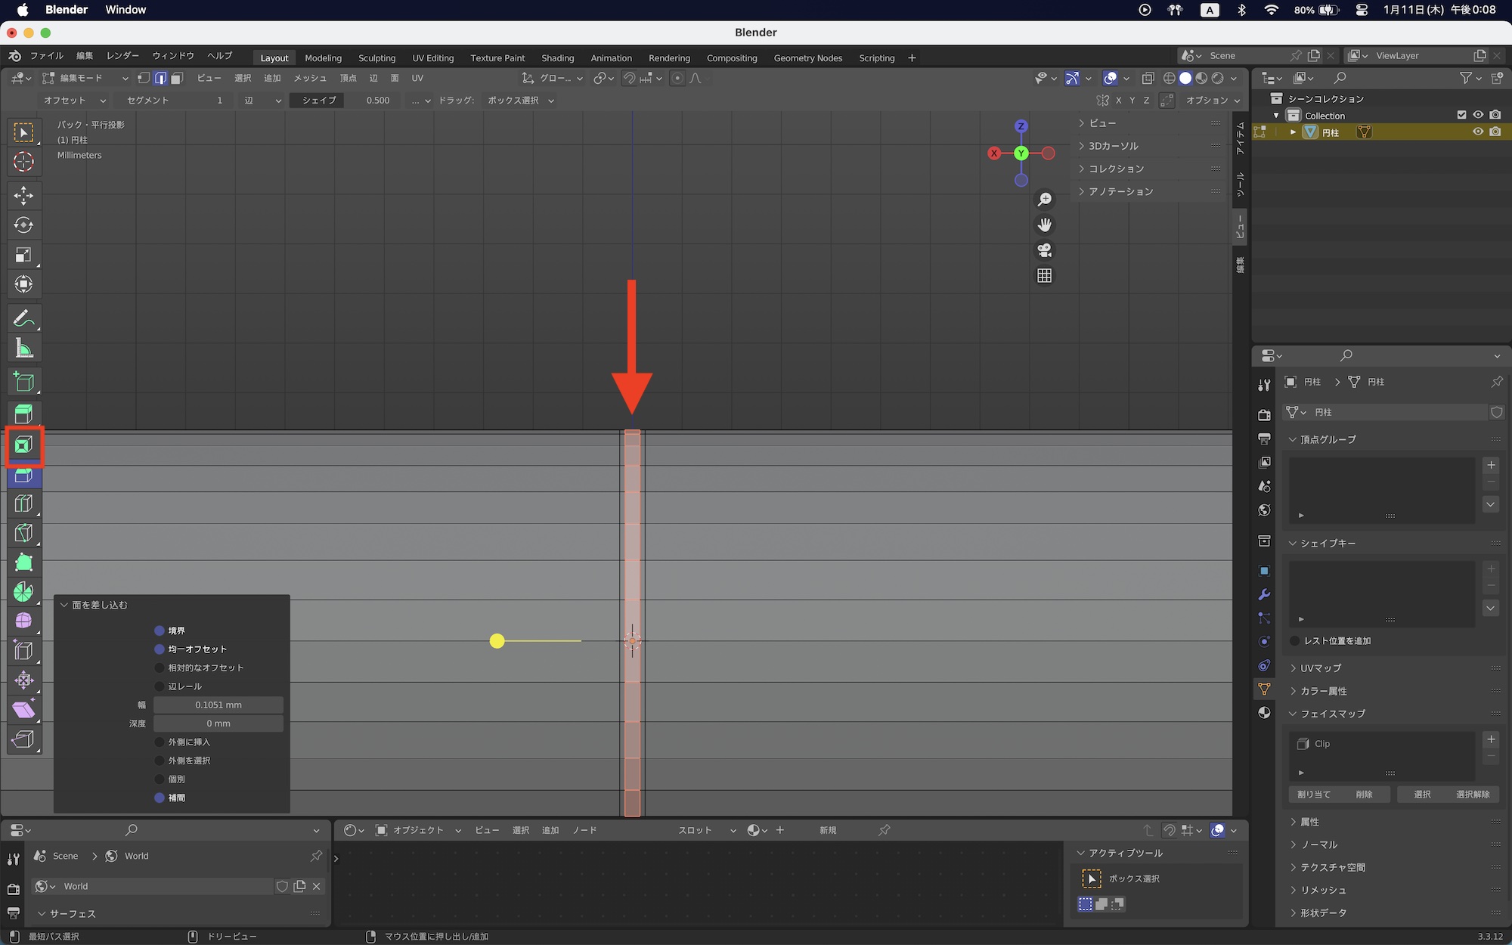Expand the UVマップ section
The height and width of the screenshot is (945, 1512).
tap(1320, 668)
